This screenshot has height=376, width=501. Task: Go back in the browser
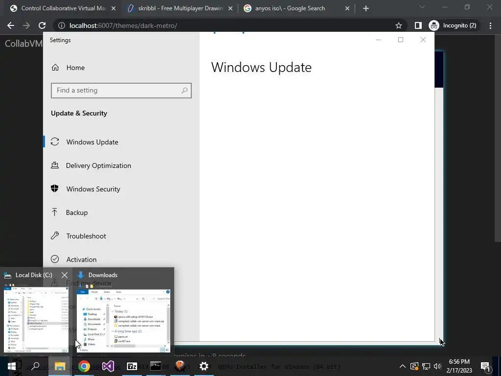tap(11, 25)
